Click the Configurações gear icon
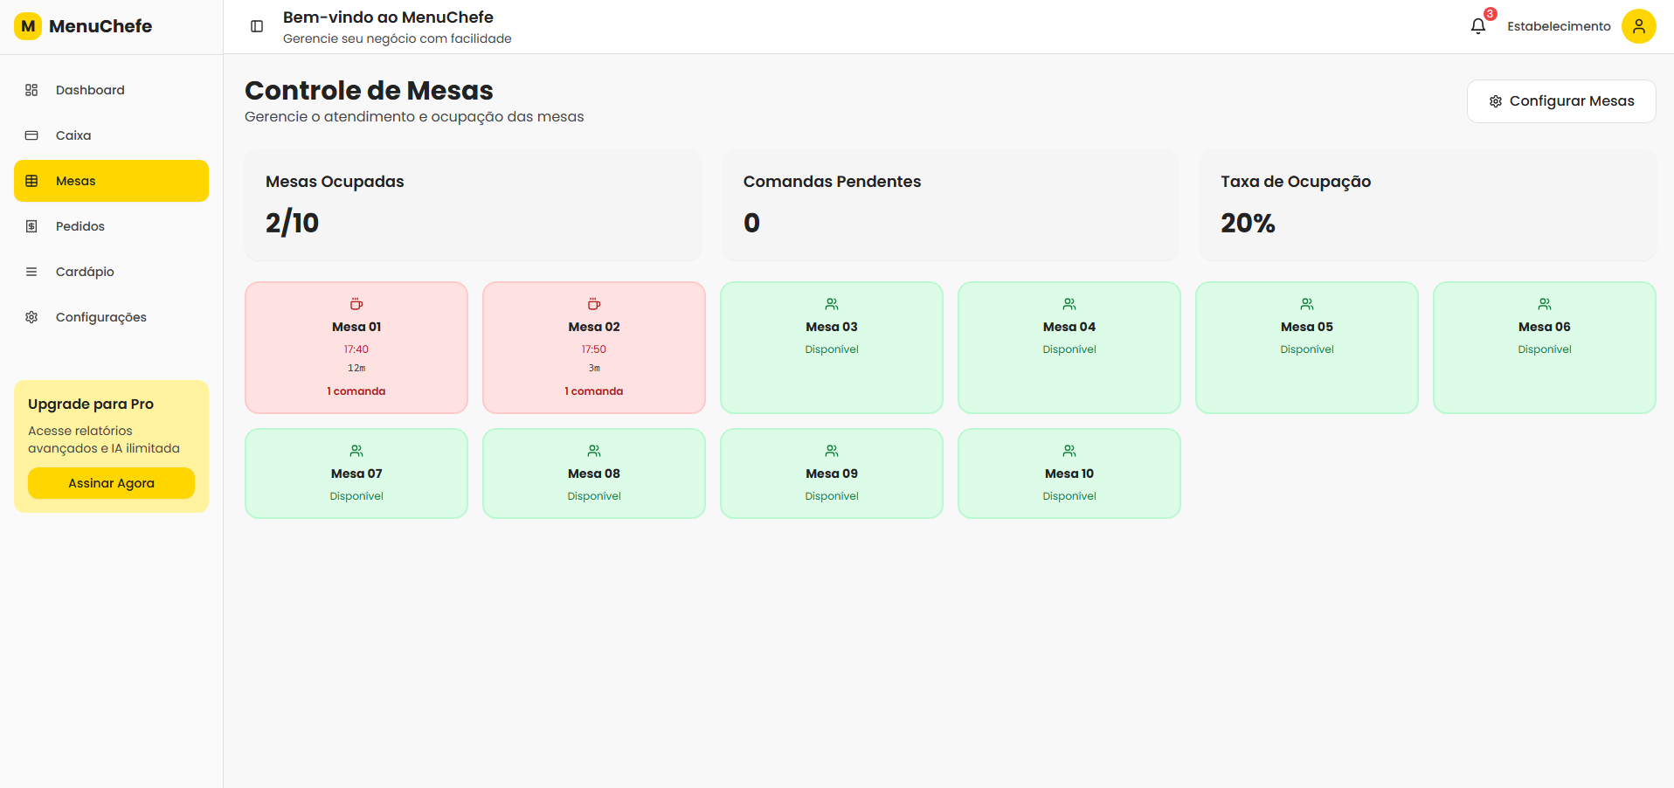Image resolution: width=1674 pixels, height=788 pixels. point(31,317)
